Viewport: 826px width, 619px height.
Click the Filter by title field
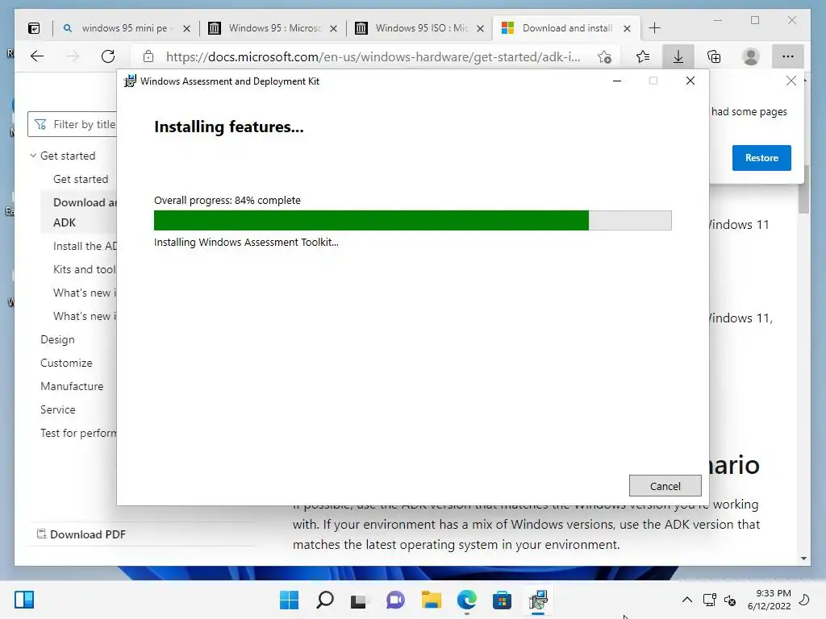[x=73, y=124]
